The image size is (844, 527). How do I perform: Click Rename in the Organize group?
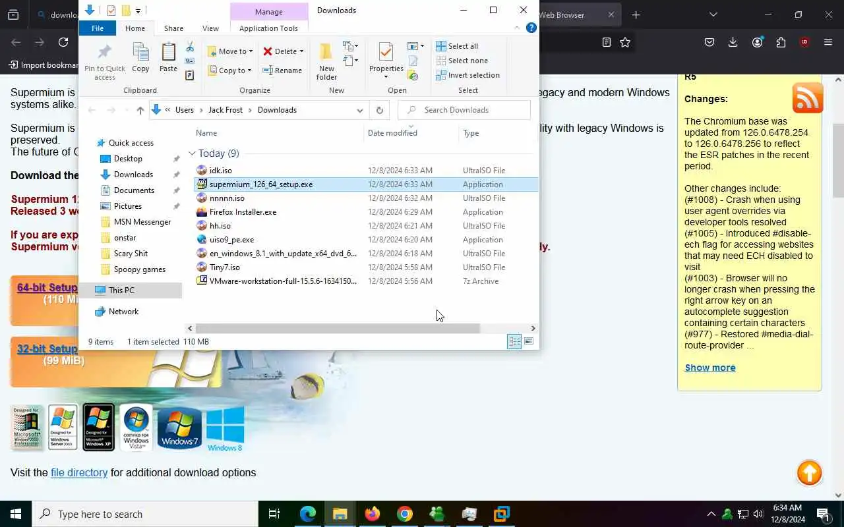tap(282, 70)
